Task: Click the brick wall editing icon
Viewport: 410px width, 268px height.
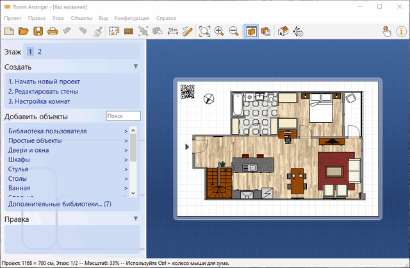Action: (x=129, y=31)
